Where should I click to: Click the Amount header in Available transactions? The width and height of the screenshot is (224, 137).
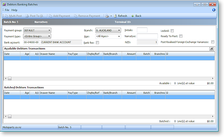pyautogui.click(x=129, y=54)
